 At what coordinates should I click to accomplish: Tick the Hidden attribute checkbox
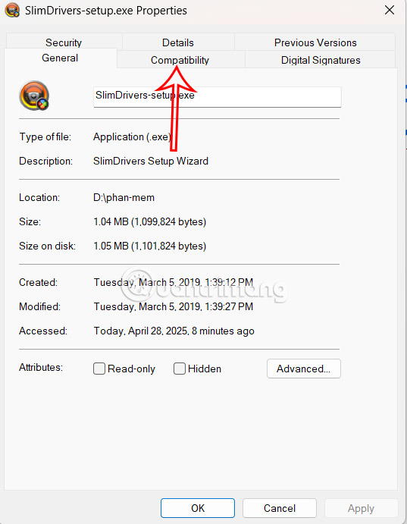[x=180, y=369]
